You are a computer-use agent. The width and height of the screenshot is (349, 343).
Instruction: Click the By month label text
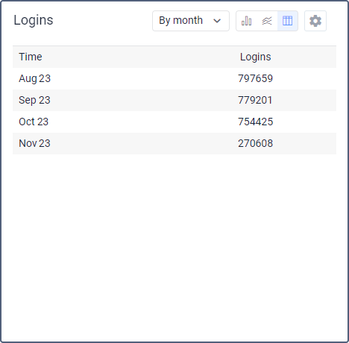(180, 21)
